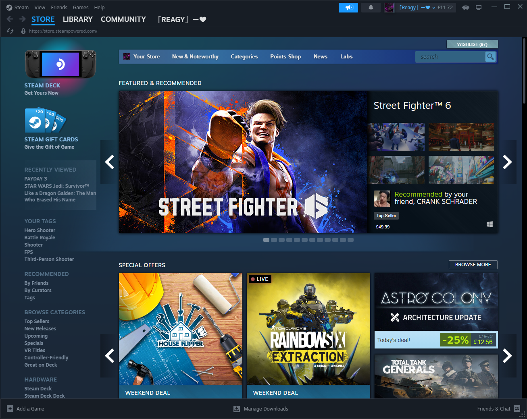527x419 pixels.
Task: Click the padlock secure site icon
Action: pos(23,31)
